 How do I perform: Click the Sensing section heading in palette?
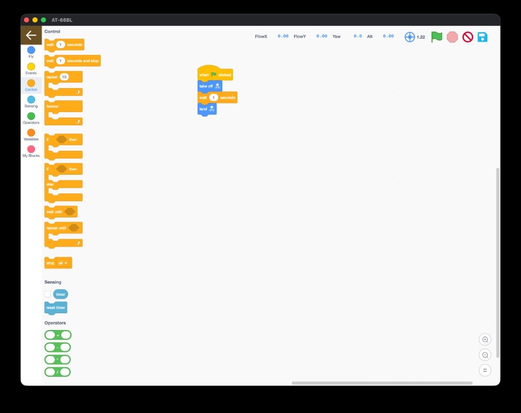click(x=53, y=282)
